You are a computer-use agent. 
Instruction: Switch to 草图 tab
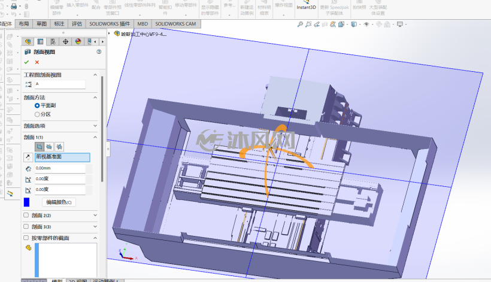(41, 24)
